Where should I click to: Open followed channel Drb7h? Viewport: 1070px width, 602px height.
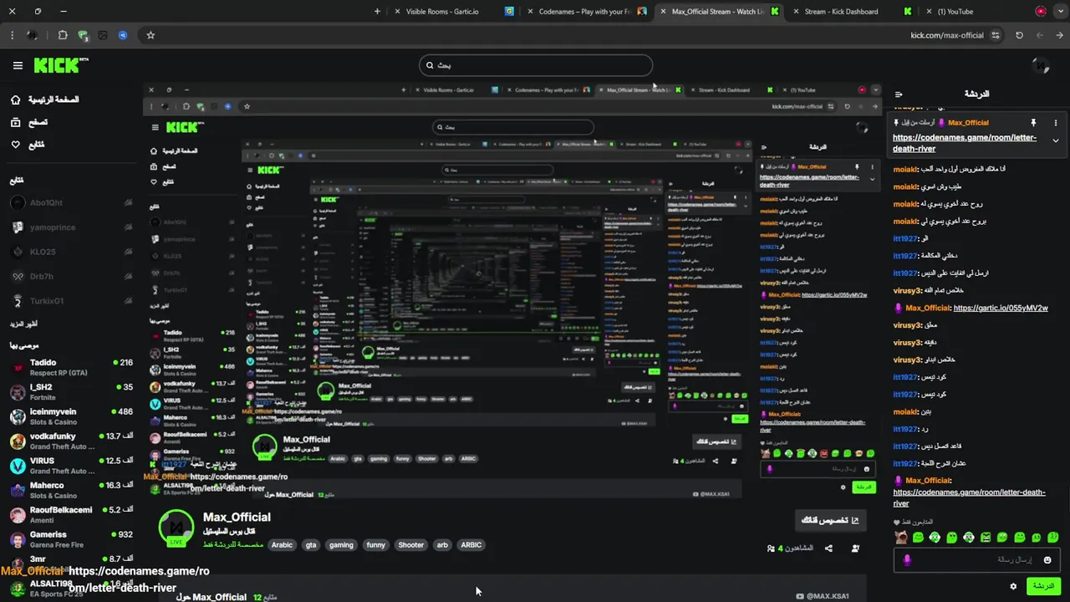point(71,276)
